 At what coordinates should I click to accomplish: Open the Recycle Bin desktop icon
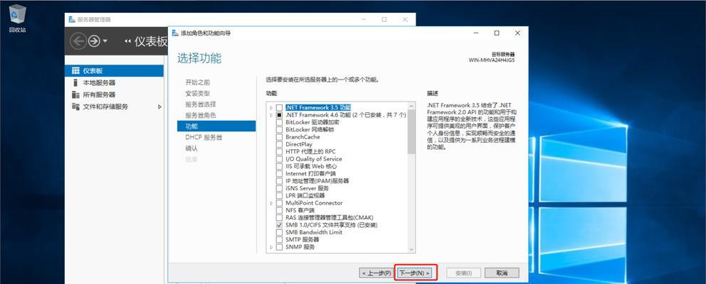[x=17, y=18]
